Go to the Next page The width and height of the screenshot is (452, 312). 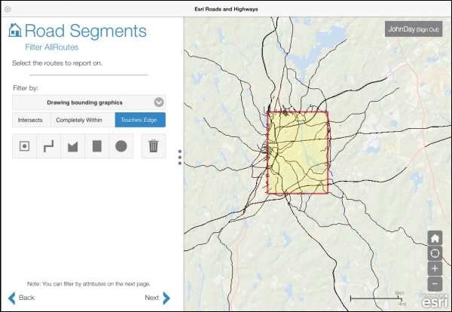(x=157, y=298)
